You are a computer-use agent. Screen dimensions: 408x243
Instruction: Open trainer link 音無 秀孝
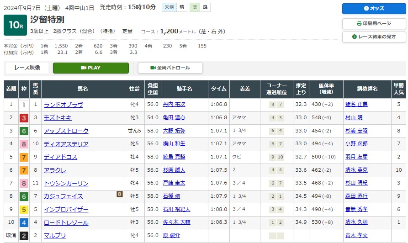[356, 210]
